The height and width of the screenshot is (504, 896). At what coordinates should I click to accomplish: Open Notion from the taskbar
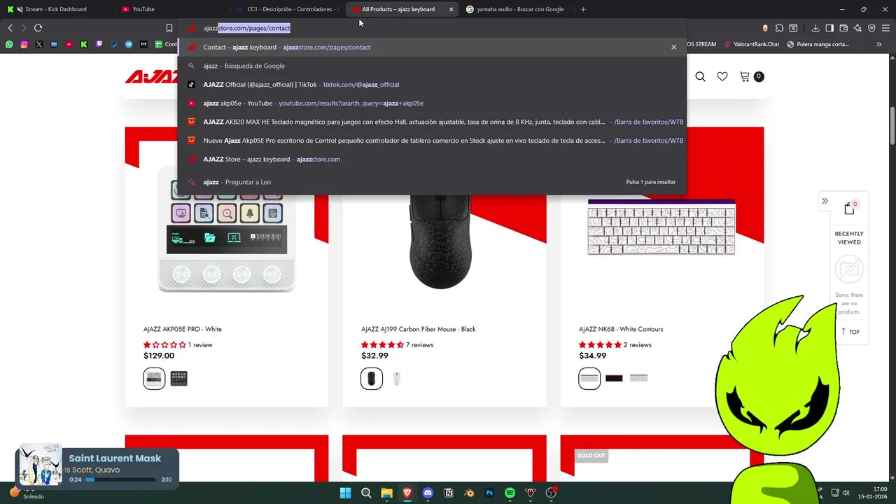[449, 493]
